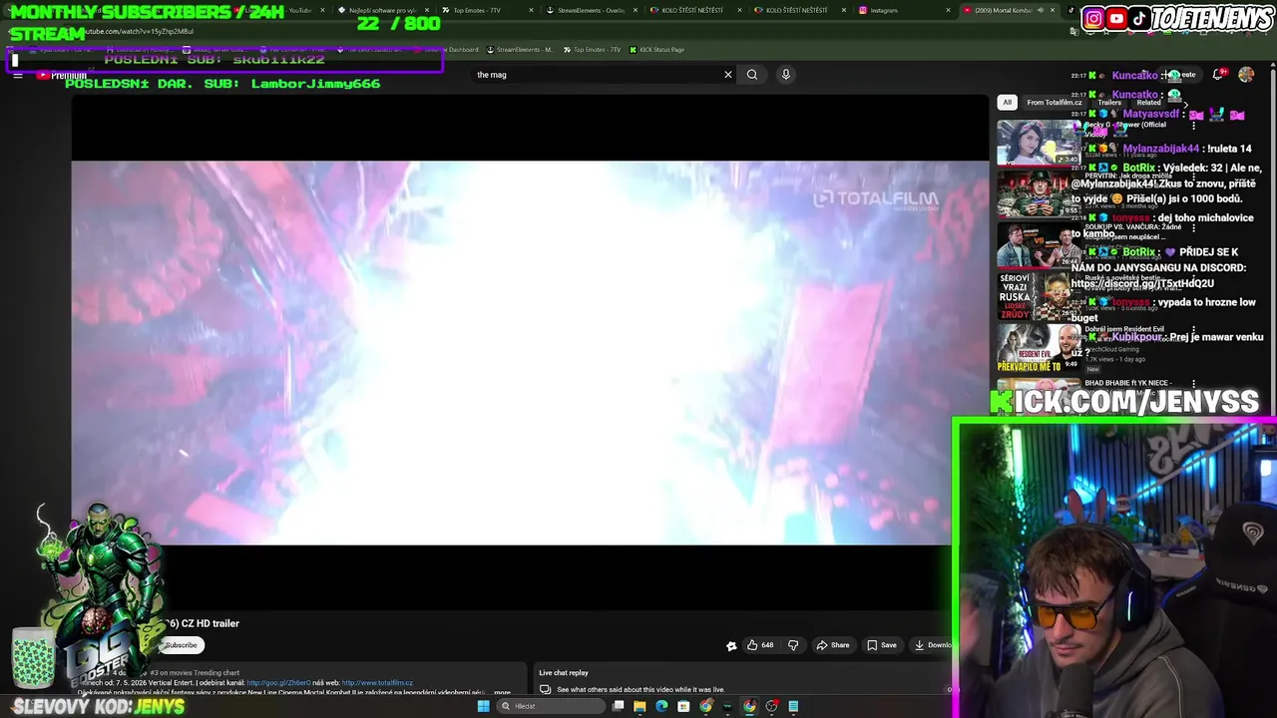Open options menu for the Becky G video
1277x718 pixels.
coord(1194,126)
